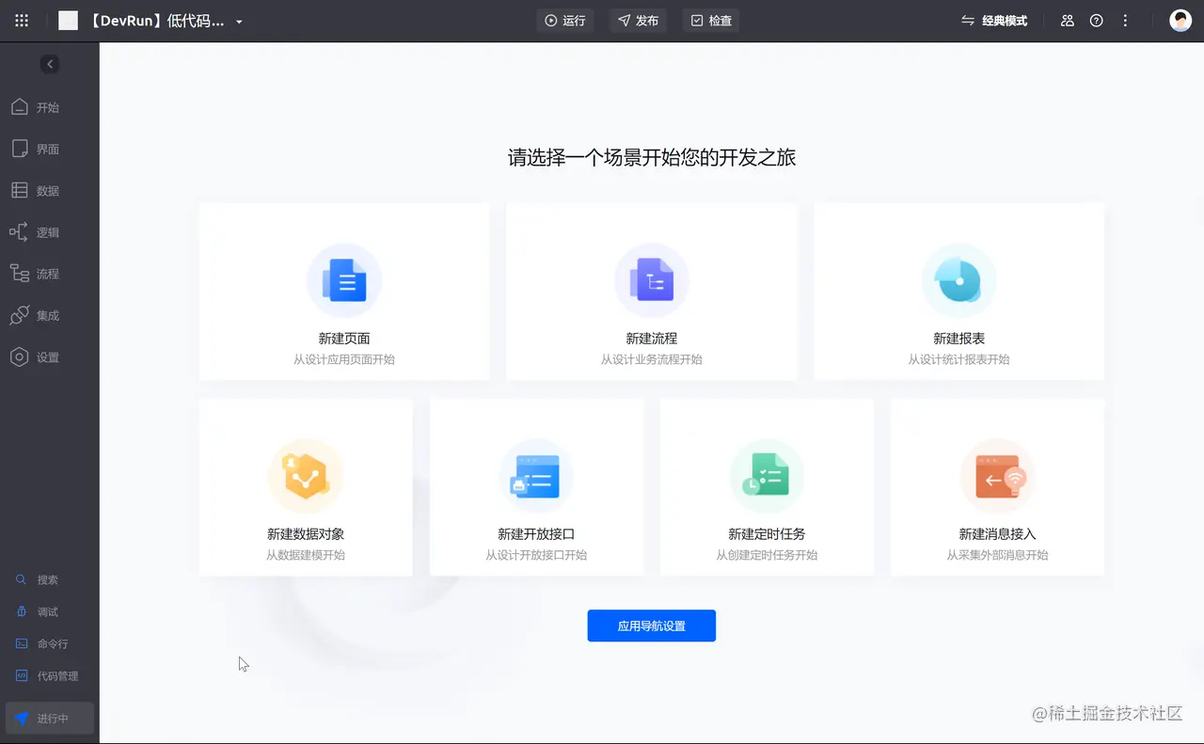This screenshot has width=1204, height=744.
Task: Click the 应用导航设置 blue button
Action: point(652,625)
